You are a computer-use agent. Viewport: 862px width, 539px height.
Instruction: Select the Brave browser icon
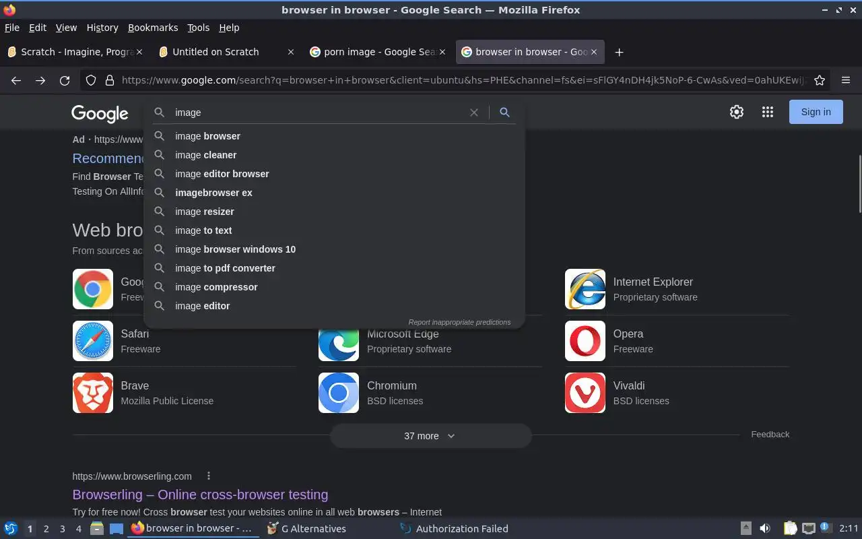(93, 393)
